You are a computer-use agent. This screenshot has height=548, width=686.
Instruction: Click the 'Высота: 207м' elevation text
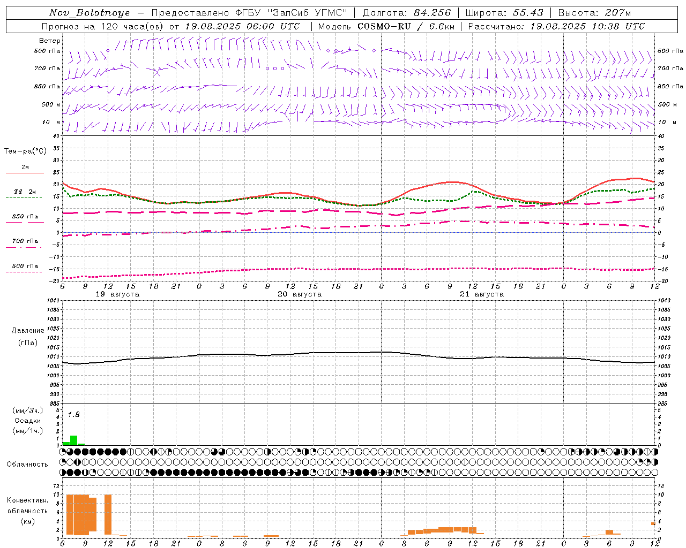(594, 13)
